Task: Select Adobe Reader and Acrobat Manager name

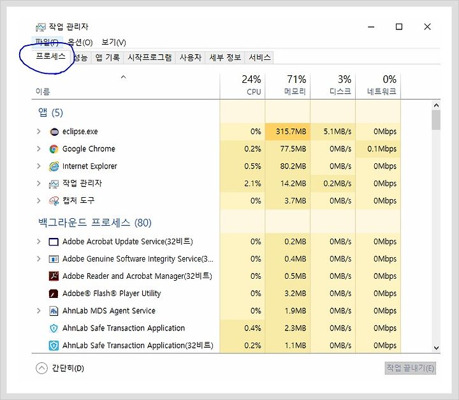Action: click(137, 276)
